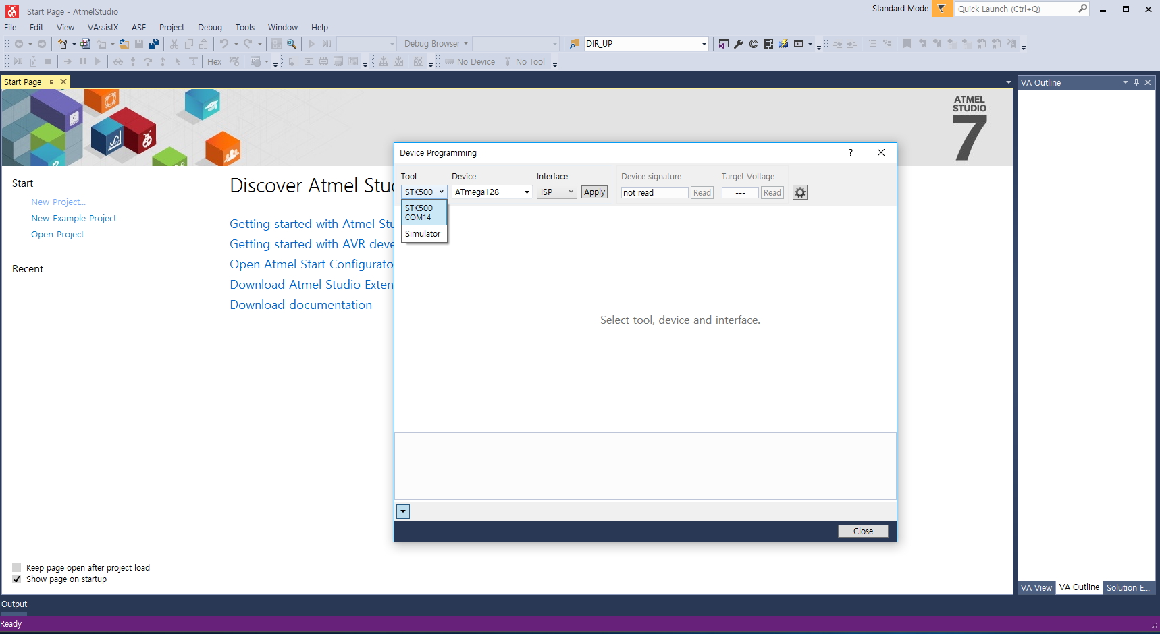1160x634 pixels.
Task: Select Simulator in the tool list
Action: pos(424,234)
